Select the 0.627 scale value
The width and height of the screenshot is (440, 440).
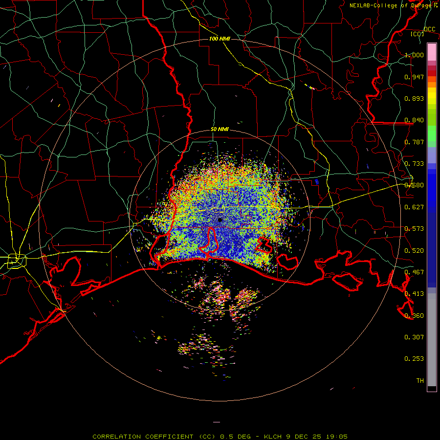pos(414,207)
